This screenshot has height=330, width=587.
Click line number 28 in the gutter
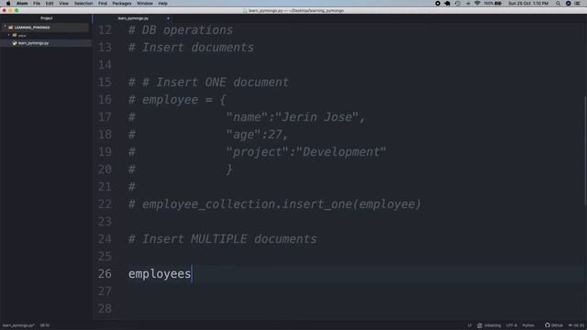point(105,309)
